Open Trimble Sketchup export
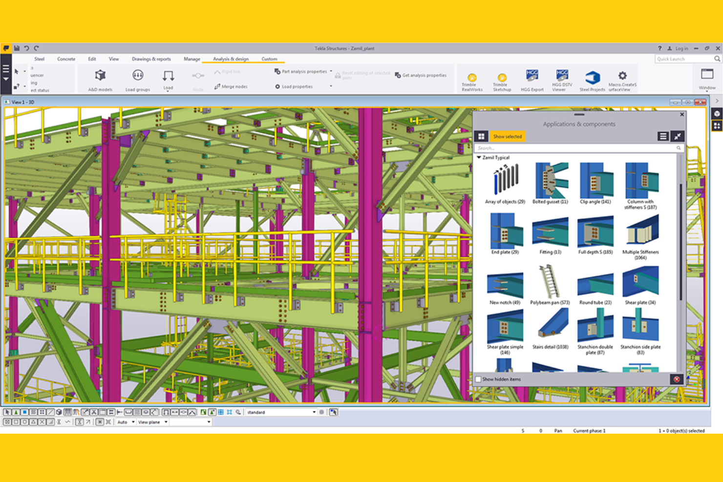723x482 pixels. [x=501, y=79]
